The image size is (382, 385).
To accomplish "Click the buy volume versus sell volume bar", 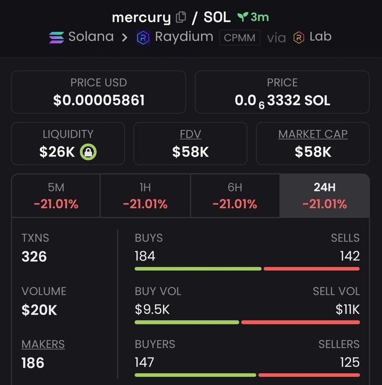I will pyautogui.click(x=247, y=322).
